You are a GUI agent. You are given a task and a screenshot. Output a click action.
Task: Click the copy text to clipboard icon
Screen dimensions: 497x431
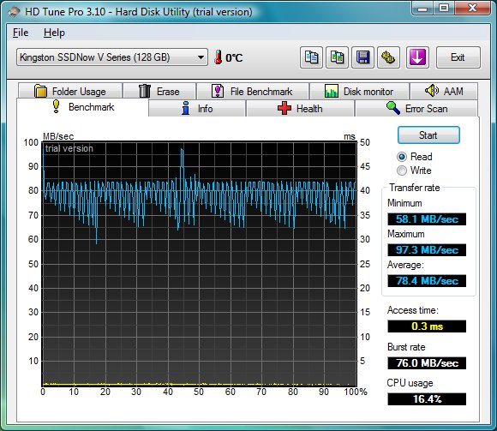coord(311,57)
